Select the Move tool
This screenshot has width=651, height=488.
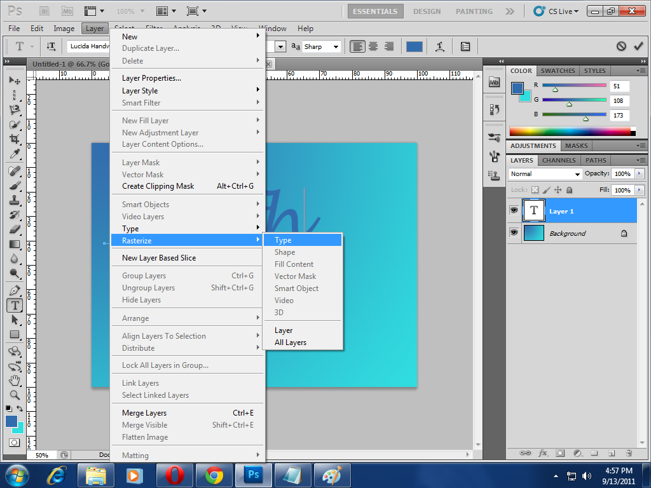click(x=15, y=80)
